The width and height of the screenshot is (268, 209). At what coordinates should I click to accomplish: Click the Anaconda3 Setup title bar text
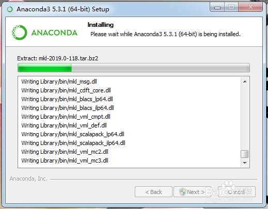(x=63, y=9)
